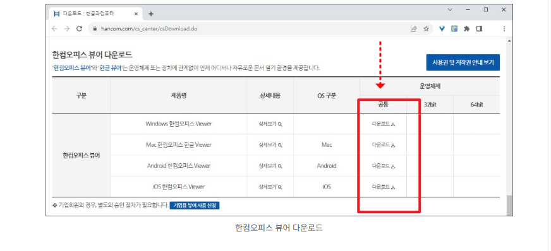Click the iOS 한컴오피스 Viewer product name
This screenshot has height=251, width=551.
(x=179, y=187)
